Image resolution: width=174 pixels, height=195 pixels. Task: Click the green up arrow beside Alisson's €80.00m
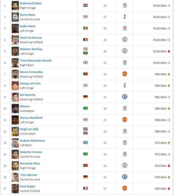click(x=169, y=108)
